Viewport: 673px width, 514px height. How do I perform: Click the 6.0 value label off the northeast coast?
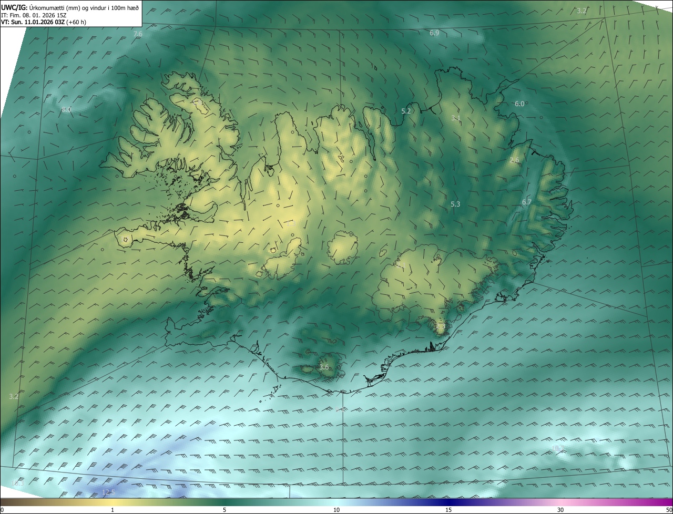click(x=519, y=104)
